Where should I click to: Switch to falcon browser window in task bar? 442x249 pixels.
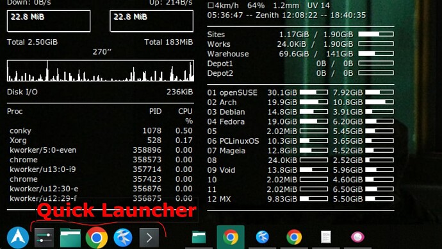coord(262,237)
